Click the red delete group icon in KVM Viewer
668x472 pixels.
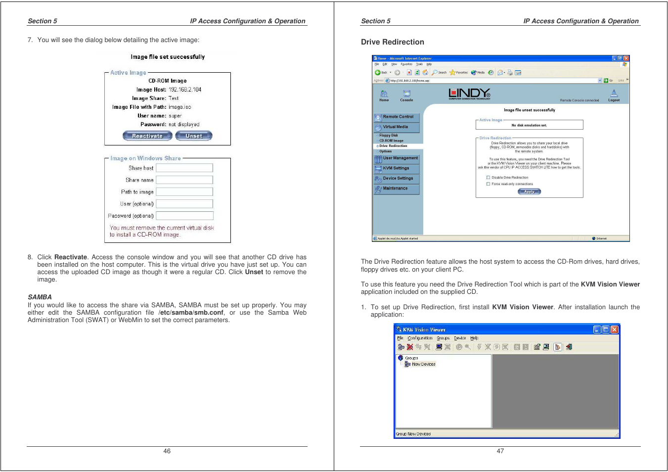click(x=410, y=347)
